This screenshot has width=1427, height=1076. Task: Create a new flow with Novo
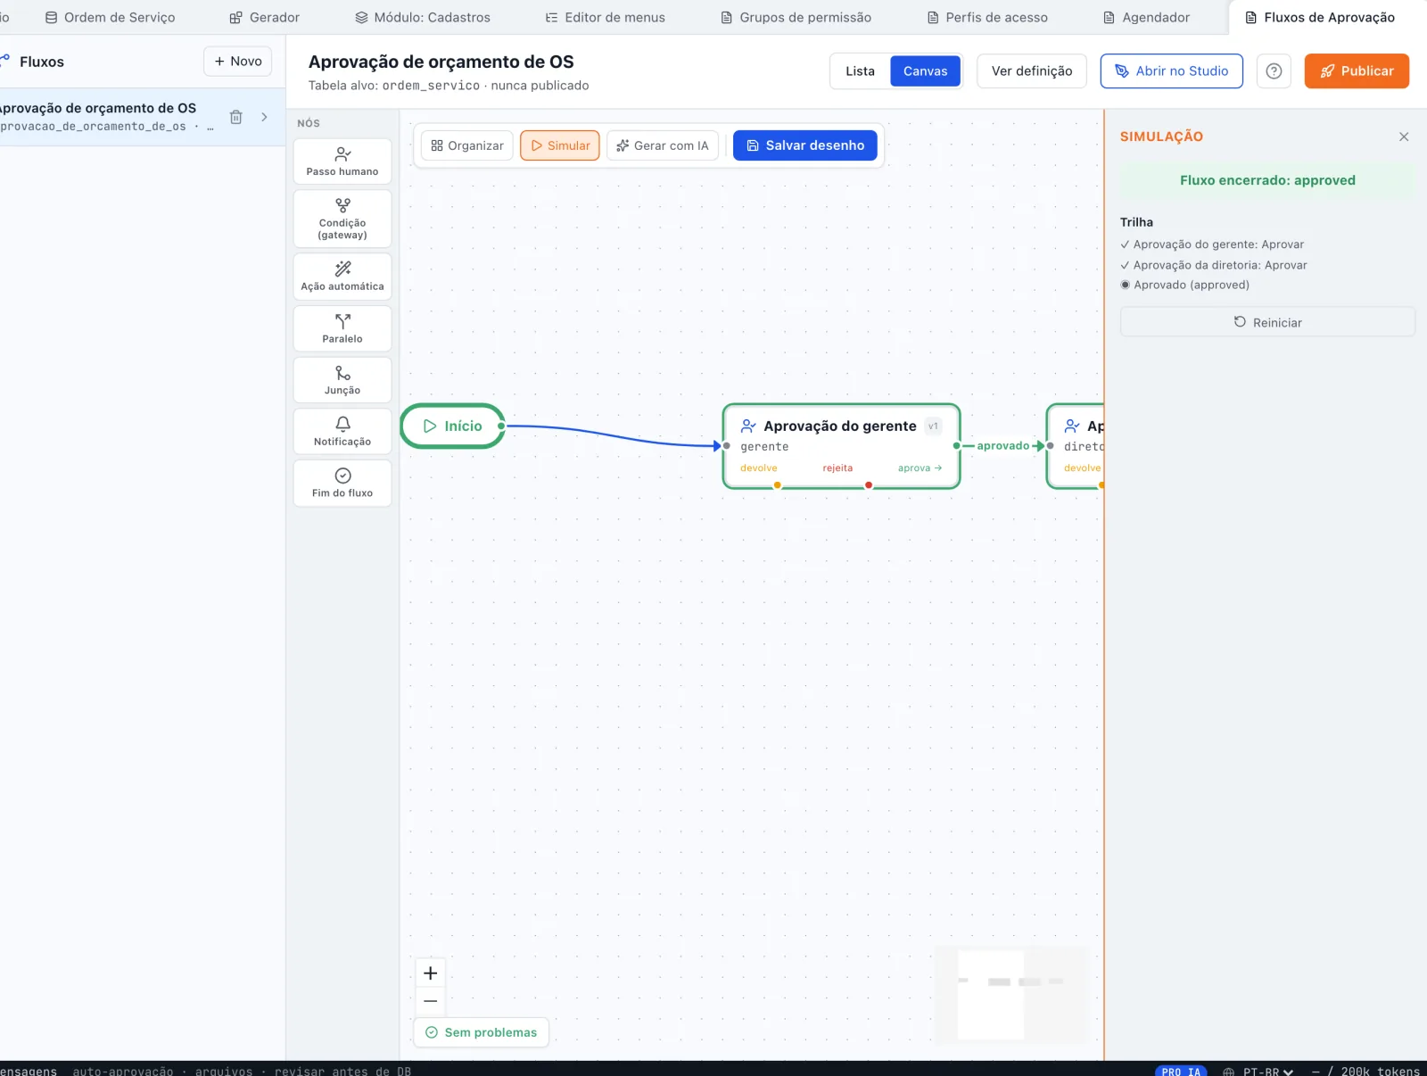pos(238,62)
